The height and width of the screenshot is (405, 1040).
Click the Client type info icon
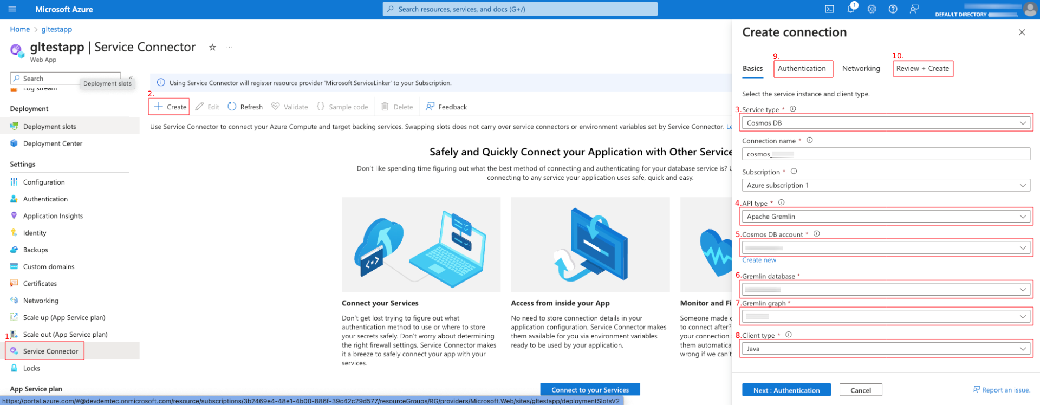[788, 335]
